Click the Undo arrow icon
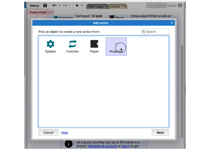The height and width of the screenshot is (149, 210). [54, 6]
